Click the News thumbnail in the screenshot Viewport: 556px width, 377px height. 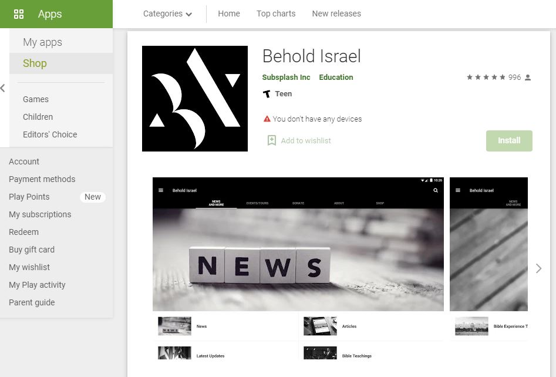click(x=174, y=326)
